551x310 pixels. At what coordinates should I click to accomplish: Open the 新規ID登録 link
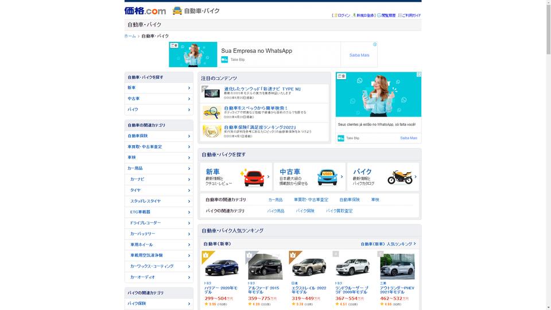365,15
